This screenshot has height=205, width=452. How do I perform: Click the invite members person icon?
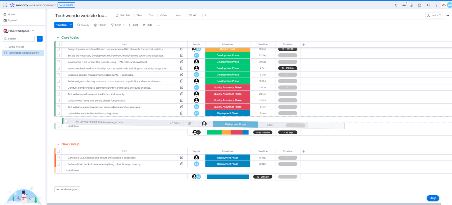tap(412, 5)
